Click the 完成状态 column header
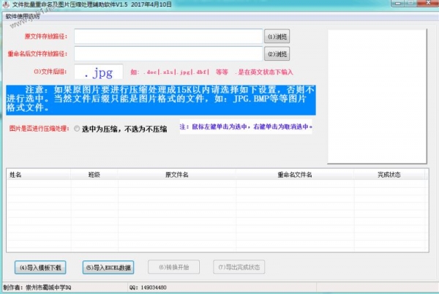This screenshot has height=294, width=439. 389,175
